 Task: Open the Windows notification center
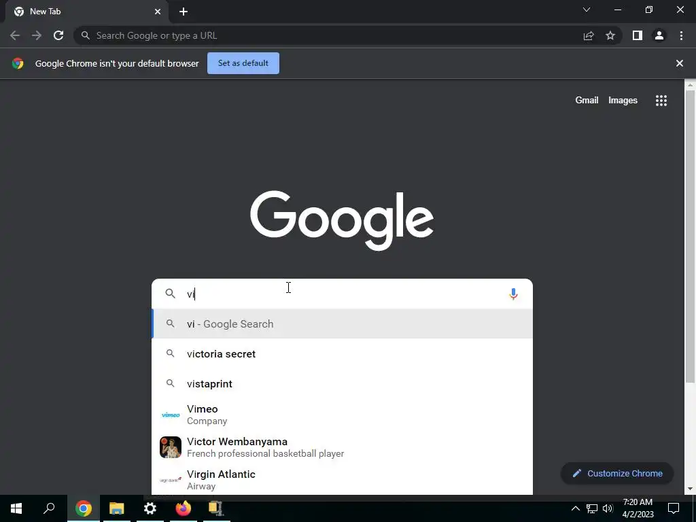pos(674,508)
